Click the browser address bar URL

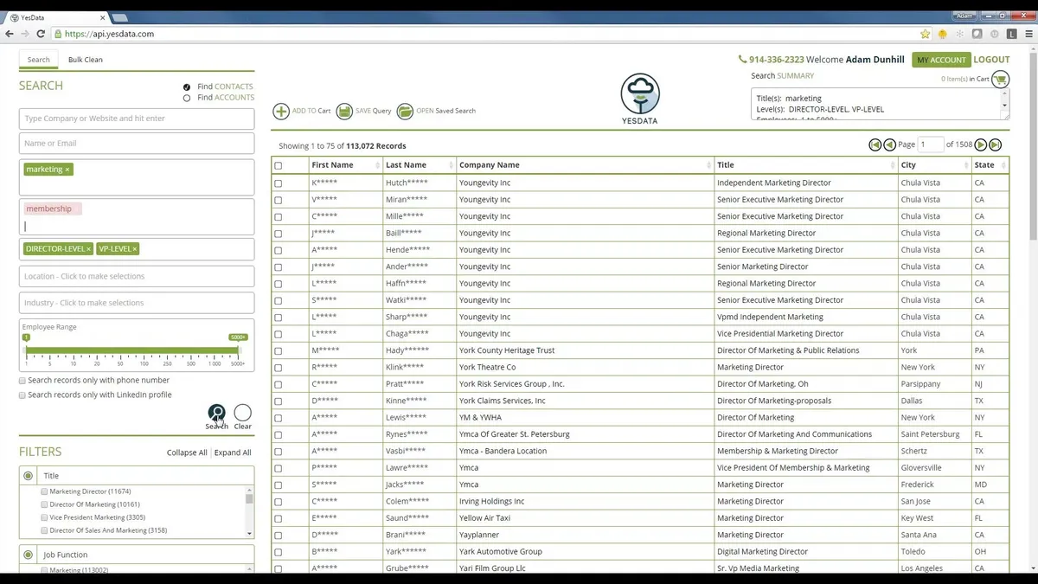109,34
